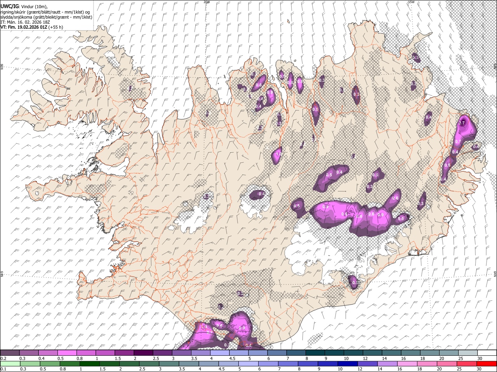Select the light grey swatch between 25 and 30, top row

[468, 353]
